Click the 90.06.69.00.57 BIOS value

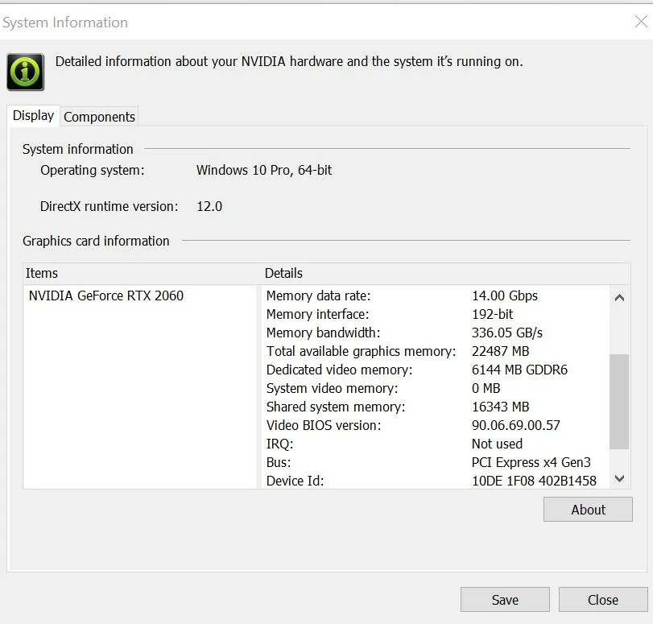(515, 425)
